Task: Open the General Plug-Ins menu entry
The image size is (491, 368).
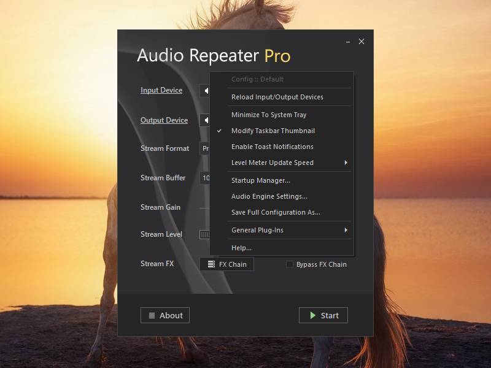Action: click(x=282, y=231)
